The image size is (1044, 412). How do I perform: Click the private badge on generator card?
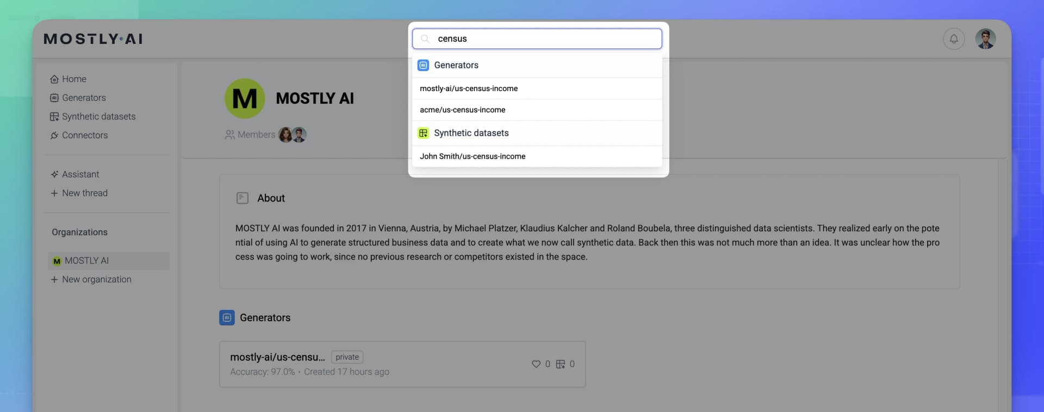(347, 357)
